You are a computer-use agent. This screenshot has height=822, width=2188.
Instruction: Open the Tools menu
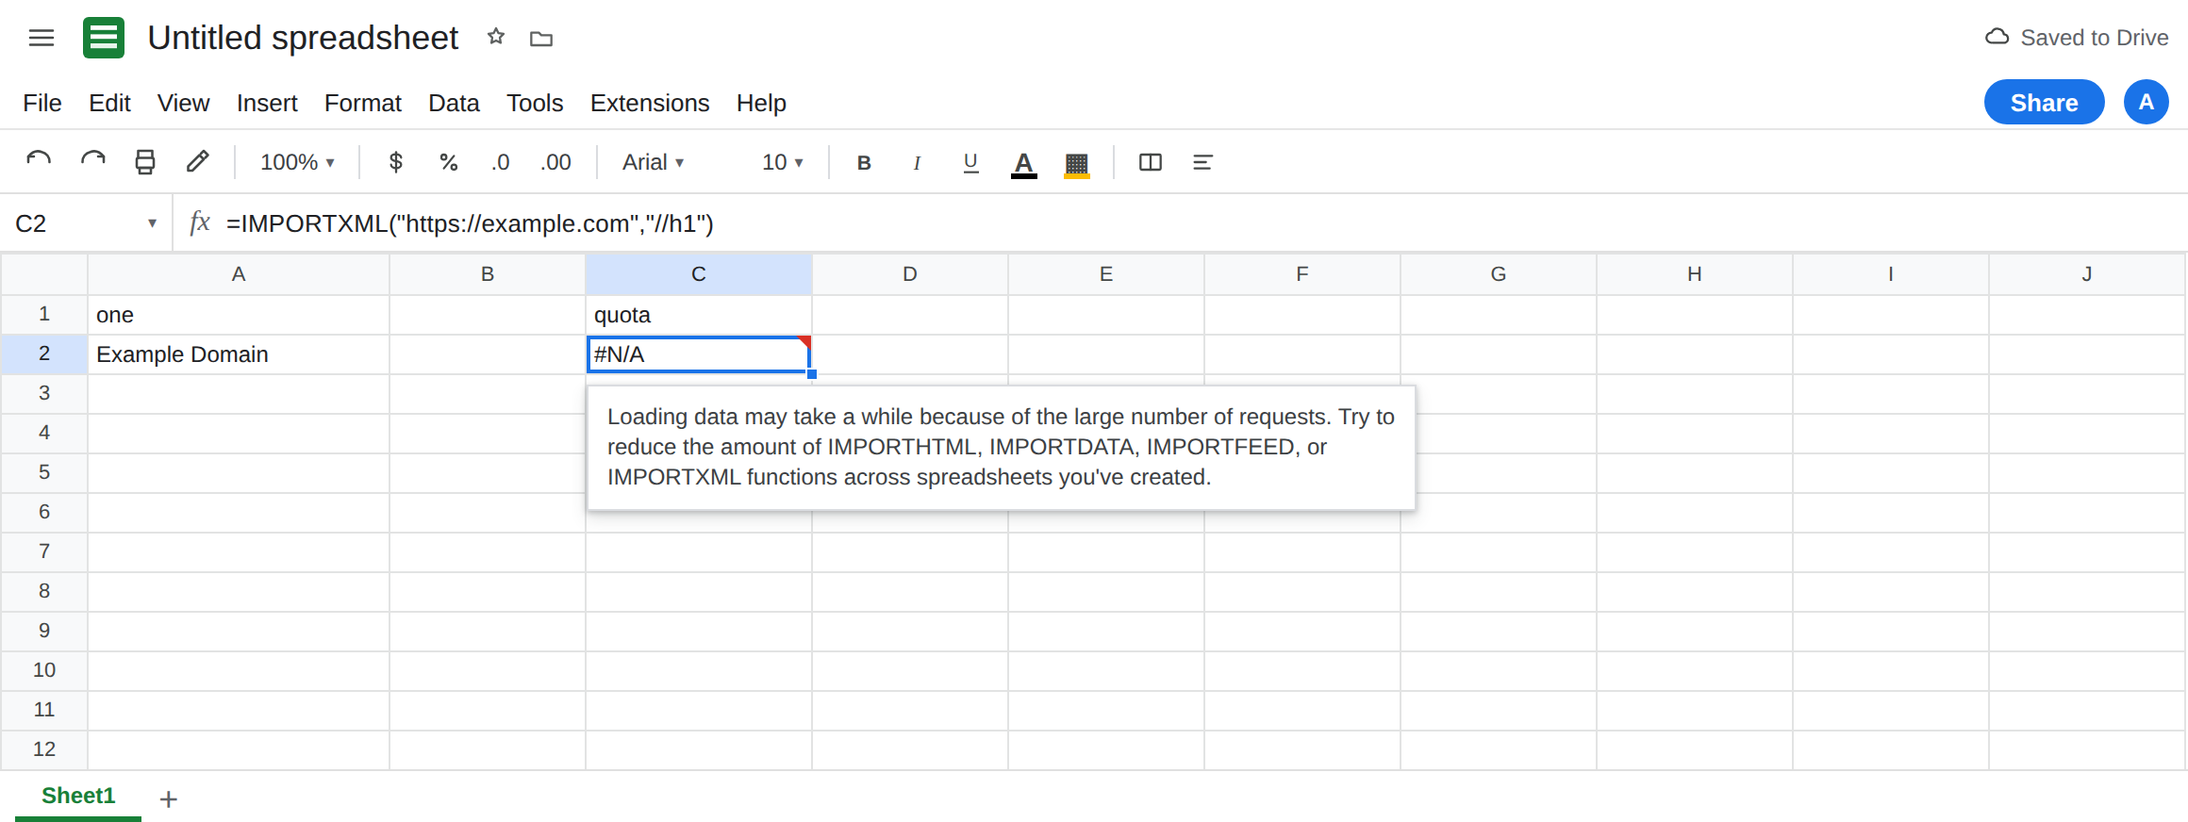point(535,103)
